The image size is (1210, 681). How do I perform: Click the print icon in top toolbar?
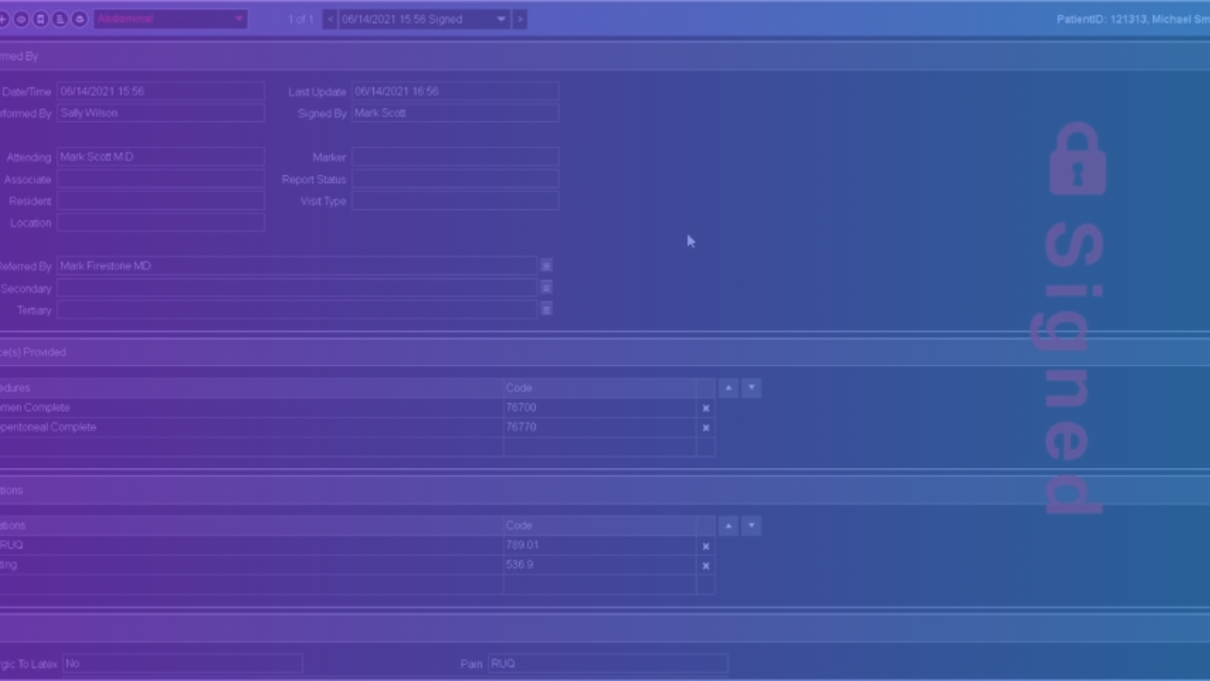(x=79, y=20)
